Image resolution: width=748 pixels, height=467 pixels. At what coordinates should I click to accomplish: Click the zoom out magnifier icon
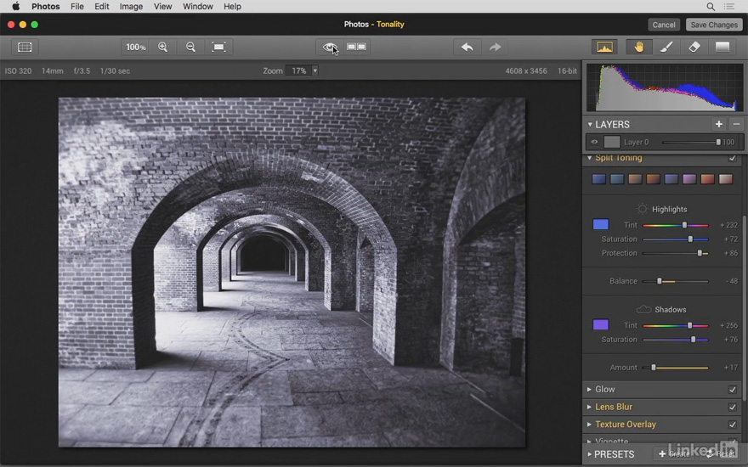pos(190,47)
